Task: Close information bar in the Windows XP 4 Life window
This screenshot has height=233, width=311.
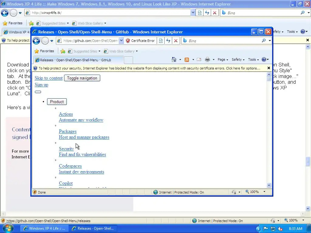Action: pyautogui.click(x=308, y=40)
